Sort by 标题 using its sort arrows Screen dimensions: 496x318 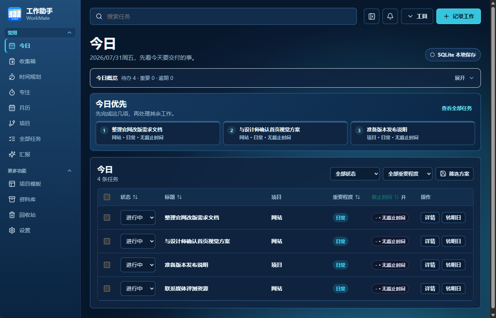(x=179, y=197)
